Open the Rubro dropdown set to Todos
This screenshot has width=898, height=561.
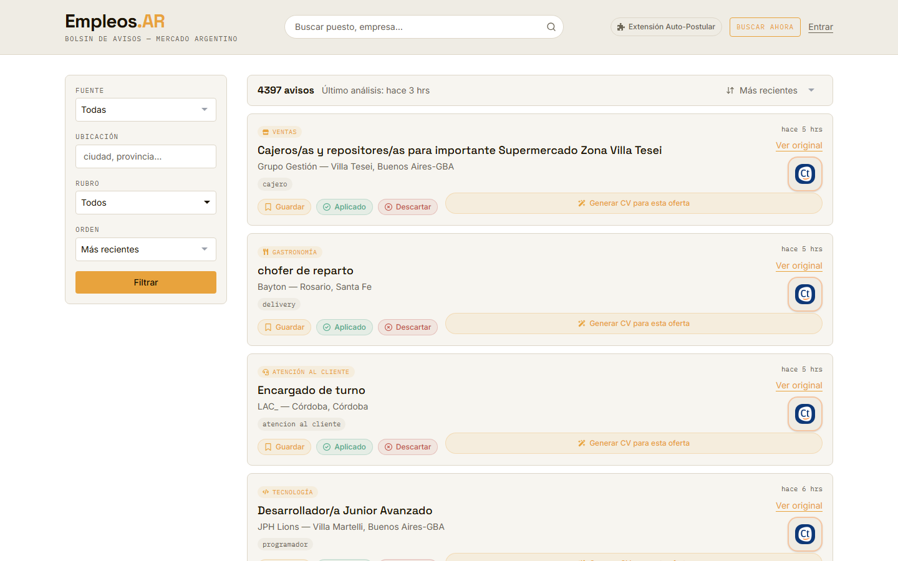tap(146, 203)
